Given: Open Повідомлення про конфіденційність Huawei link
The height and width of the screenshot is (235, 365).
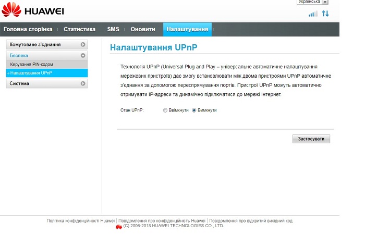Looking at the screenshot, I should click(162, 220).
